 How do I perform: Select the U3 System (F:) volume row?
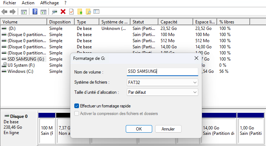pos(21,65)
